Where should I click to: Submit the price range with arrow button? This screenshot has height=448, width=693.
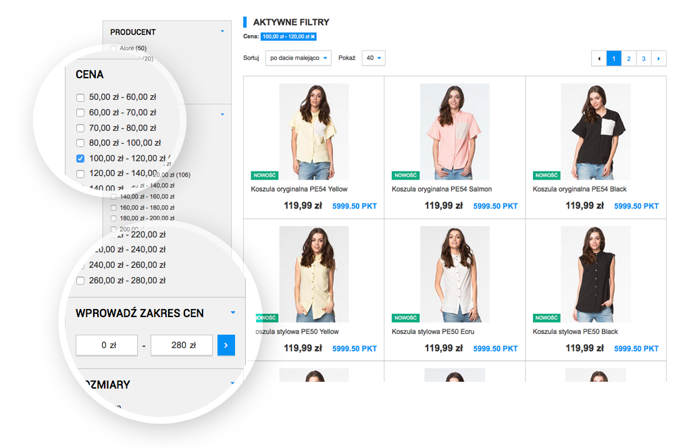tap(226, 345)
